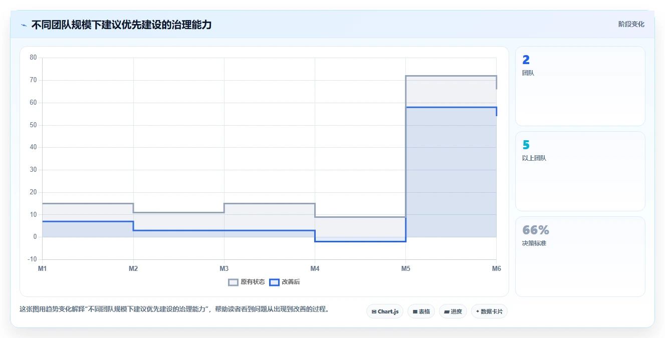Click the -10 y-axis value

tap(33, 259)
